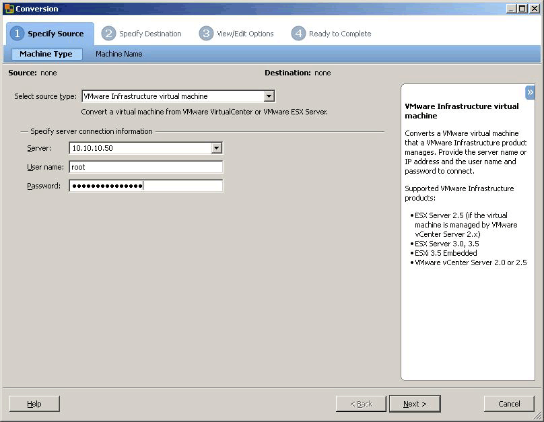Image resolution: width=544 pixels, height=422 pixels.
Task: Click step 1 number circle icon
Action: (17, 33)
